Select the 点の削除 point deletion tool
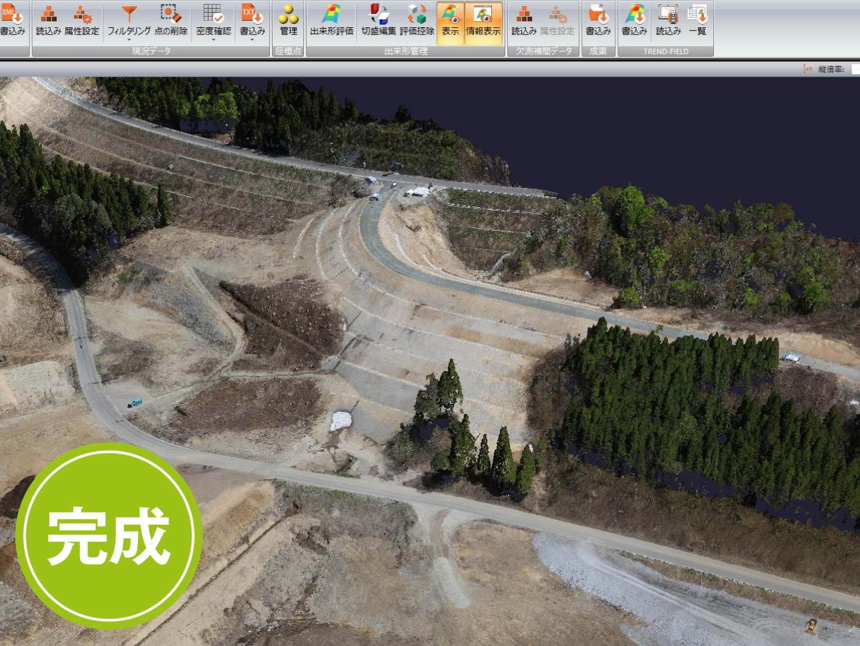860x646 pixels. (171, 19)
